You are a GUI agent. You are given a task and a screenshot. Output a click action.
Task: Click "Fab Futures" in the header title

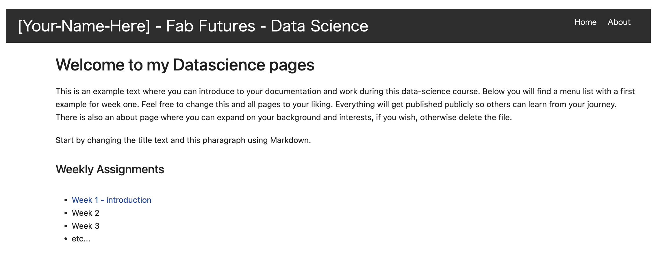211,26
